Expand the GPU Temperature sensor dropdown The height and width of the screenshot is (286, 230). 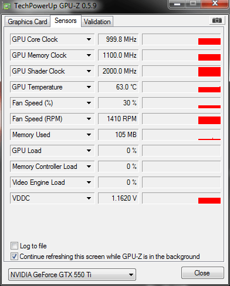89,87
